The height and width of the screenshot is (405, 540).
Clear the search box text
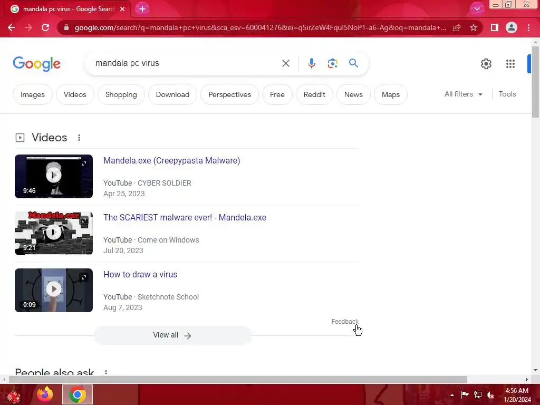point(285,63)
